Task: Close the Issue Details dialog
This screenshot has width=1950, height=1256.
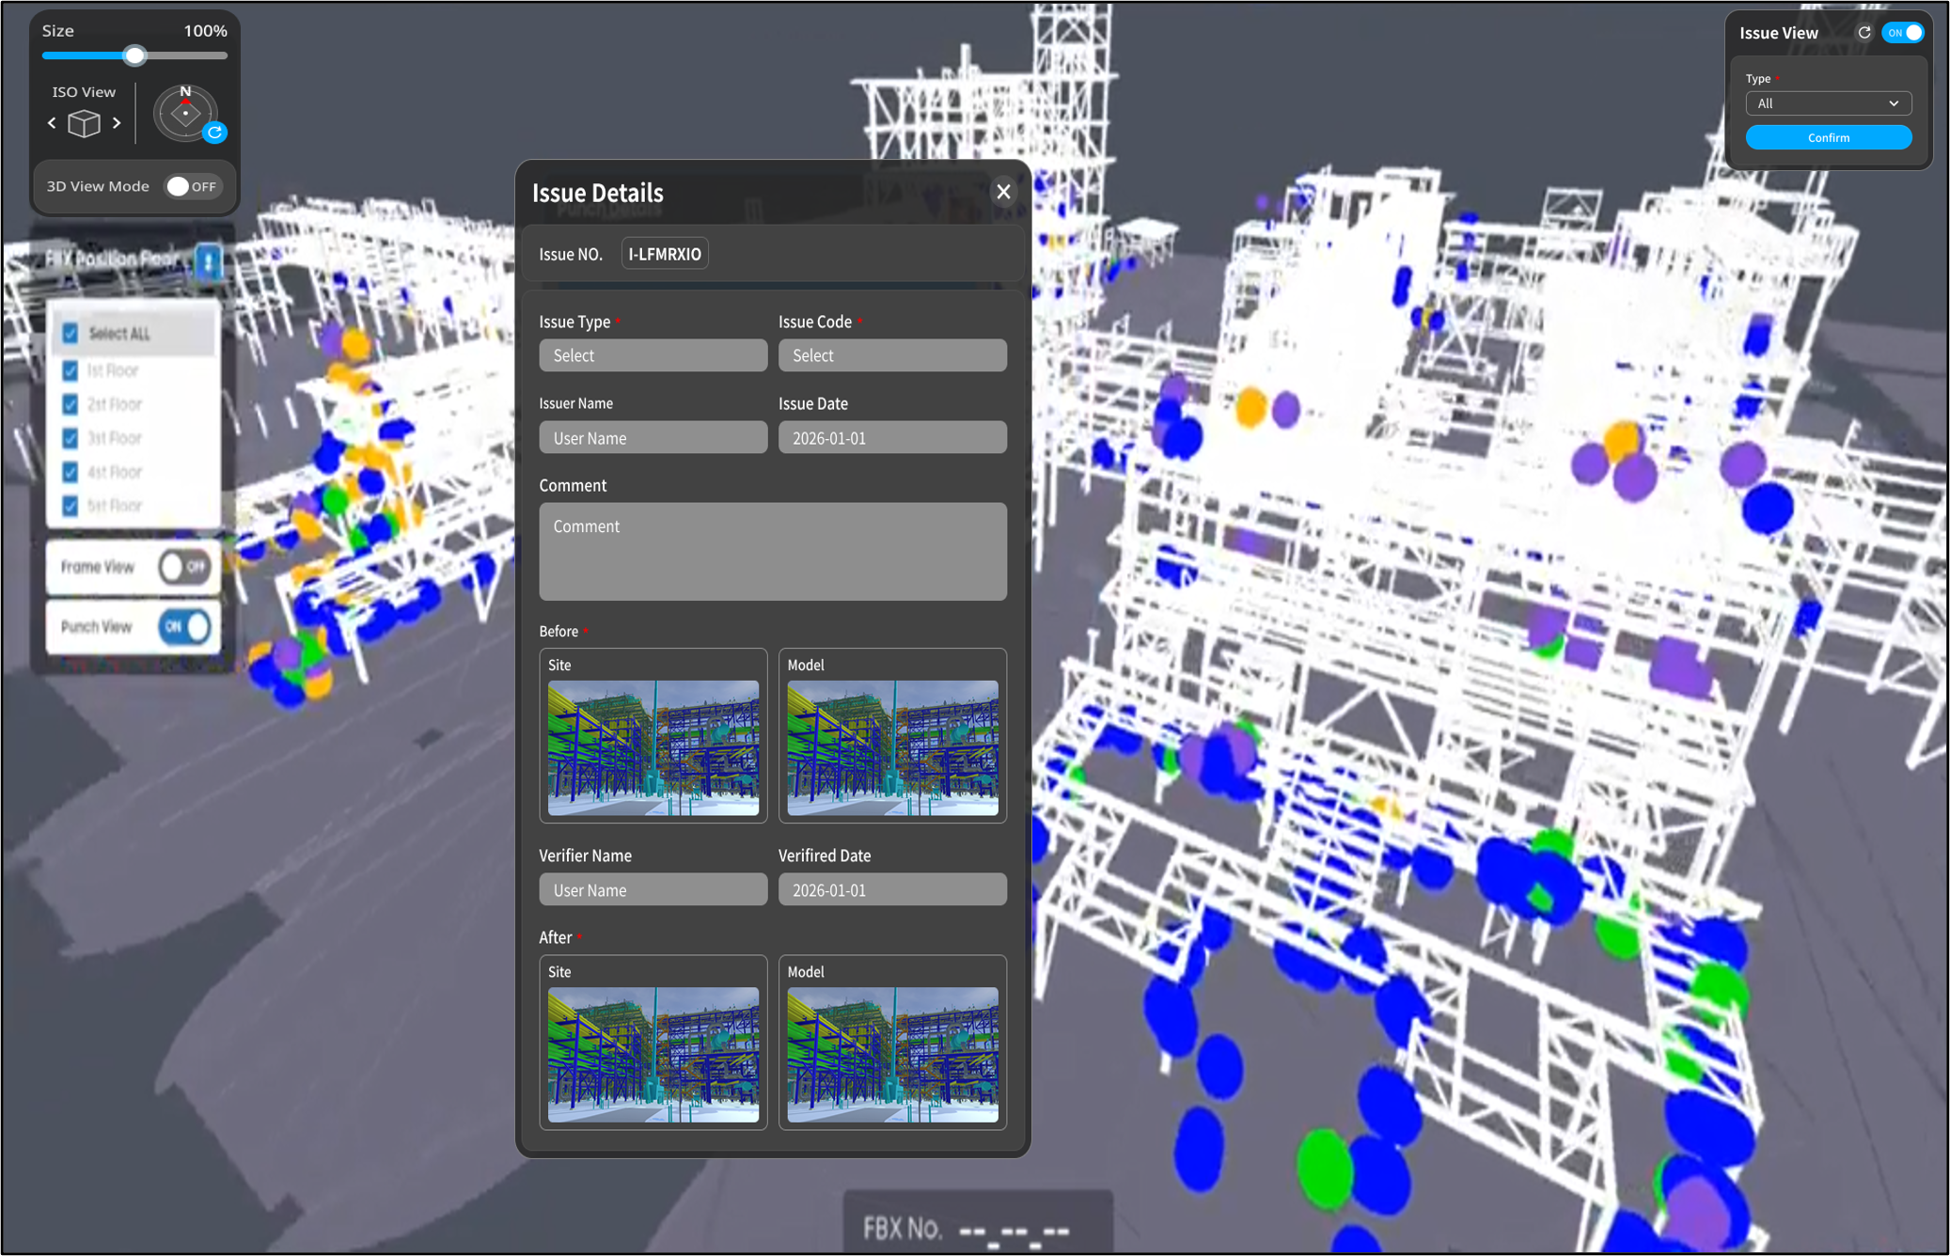Action: tap(1003, 192)
